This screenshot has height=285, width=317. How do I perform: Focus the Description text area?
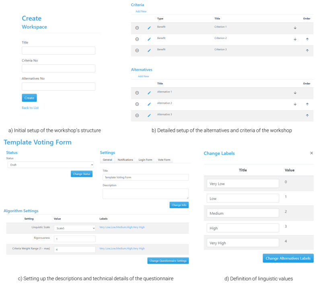pos(146,194)
